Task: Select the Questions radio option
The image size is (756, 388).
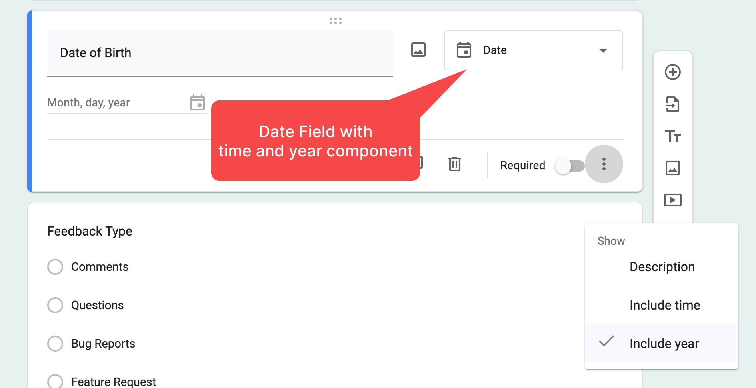Action: (x=55, y=305)
